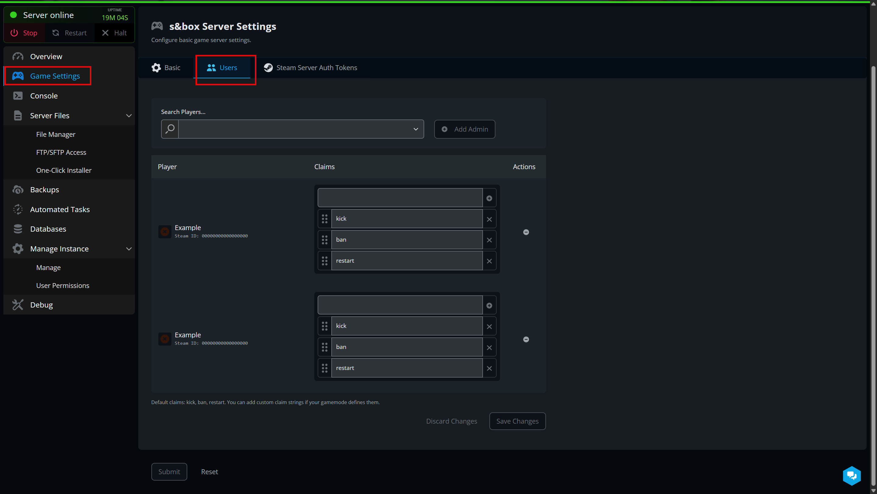Open the Console page from sidebar

(44, 96)
